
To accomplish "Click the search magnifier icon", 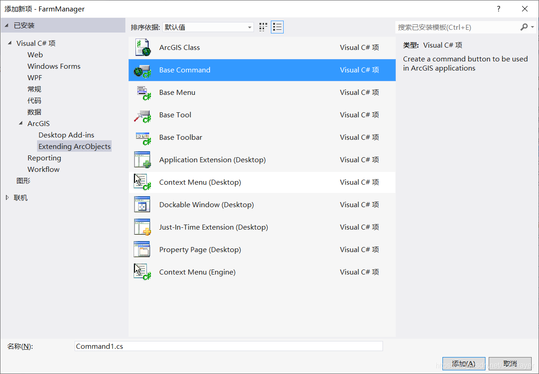I will 524,27.
